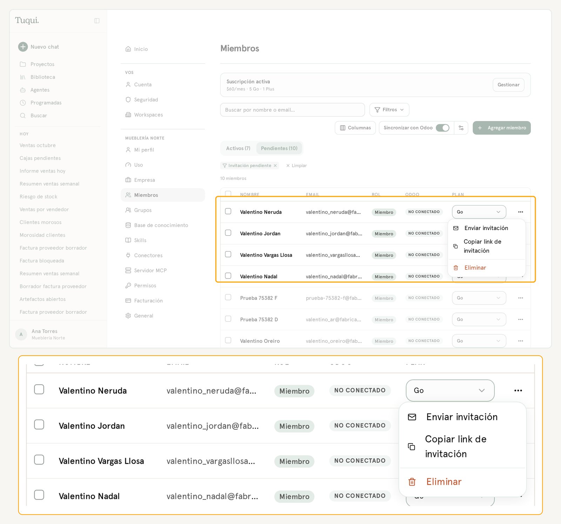Check Valentino Vargas Llosa checkbox in main table

228,254
